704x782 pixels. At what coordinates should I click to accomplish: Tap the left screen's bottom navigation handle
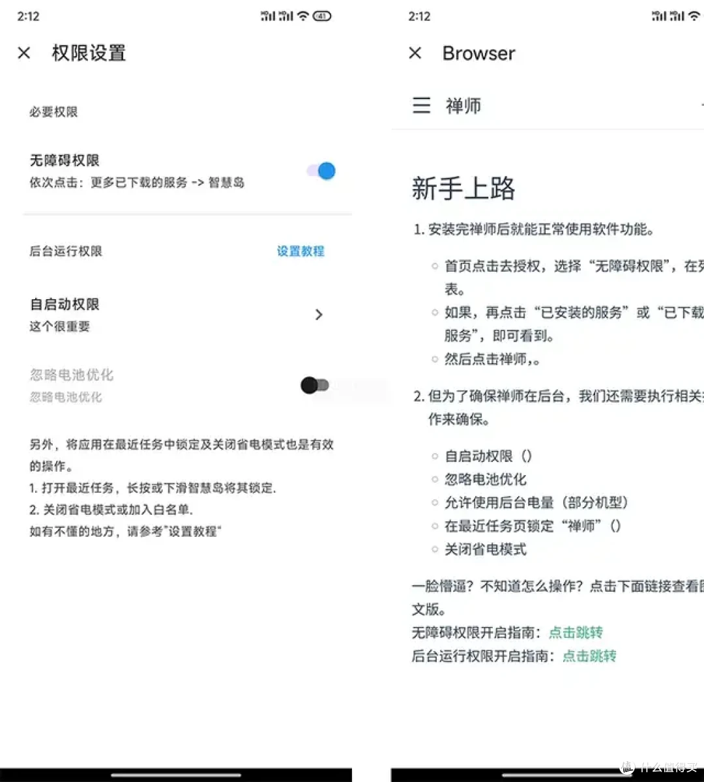pos(175,775)
